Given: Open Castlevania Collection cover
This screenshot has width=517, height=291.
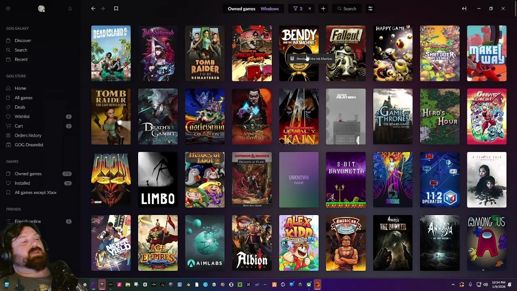Looking at the screenshot, I should (205, 116).
